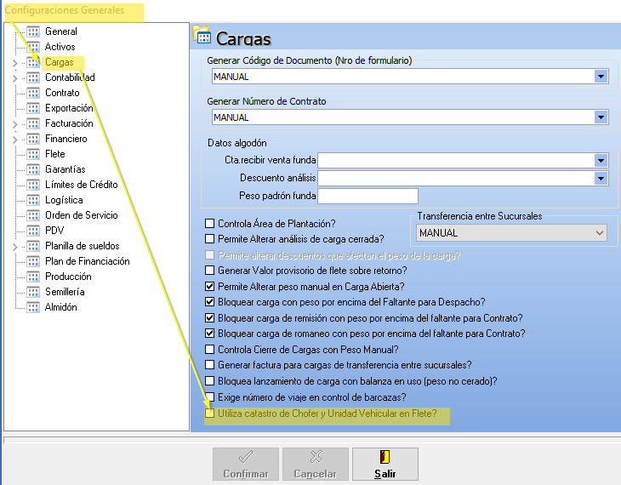Click the Orden de Servicio grid icon
Viewport: 621px width, 485px height.
(33, 215)
